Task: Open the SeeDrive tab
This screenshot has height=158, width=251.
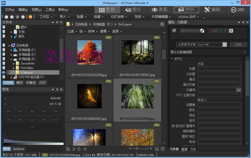Action: pyautogui.click(x=19, y=149)
